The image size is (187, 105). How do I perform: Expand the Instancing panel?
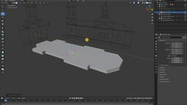(162, 72)
